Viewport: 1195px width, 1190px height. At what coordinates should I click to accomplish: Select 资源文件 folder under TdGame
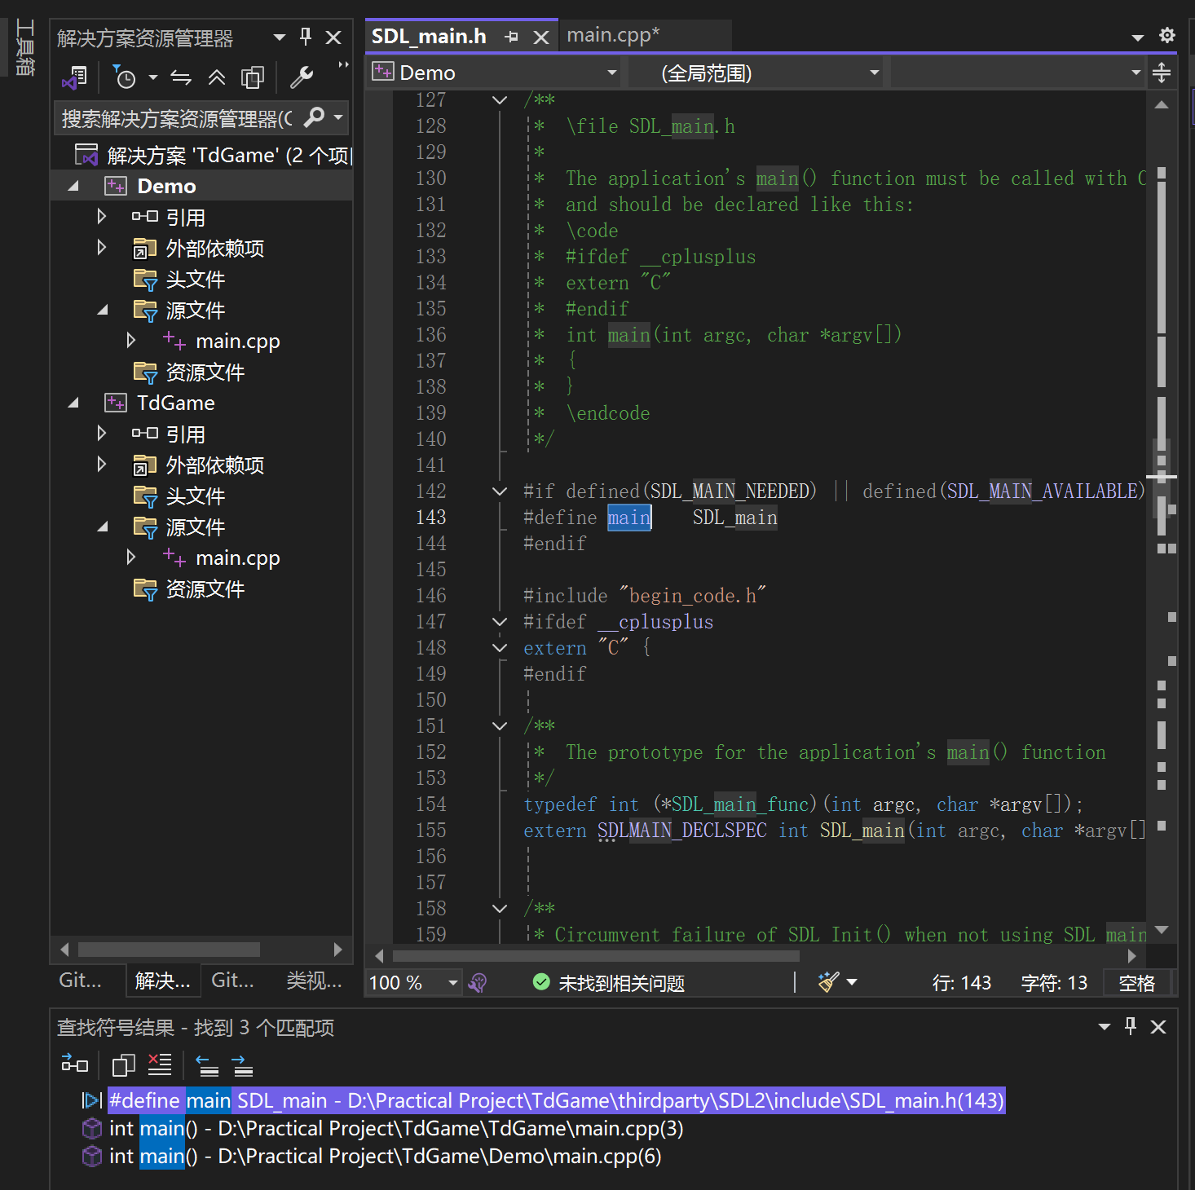(x=205, y=588)
